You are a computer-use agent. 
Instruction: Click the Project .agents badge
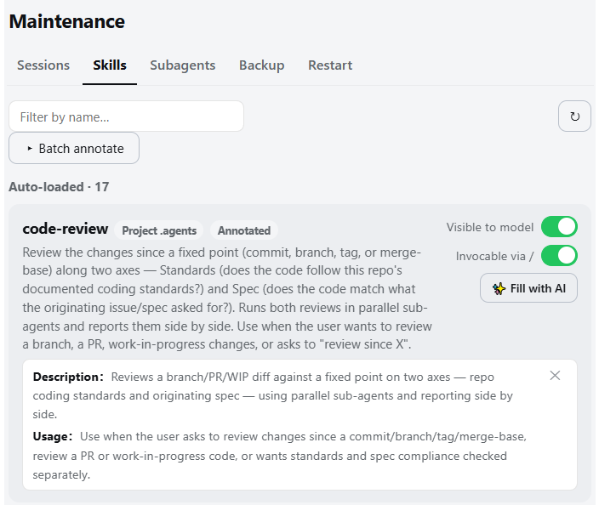159,230
